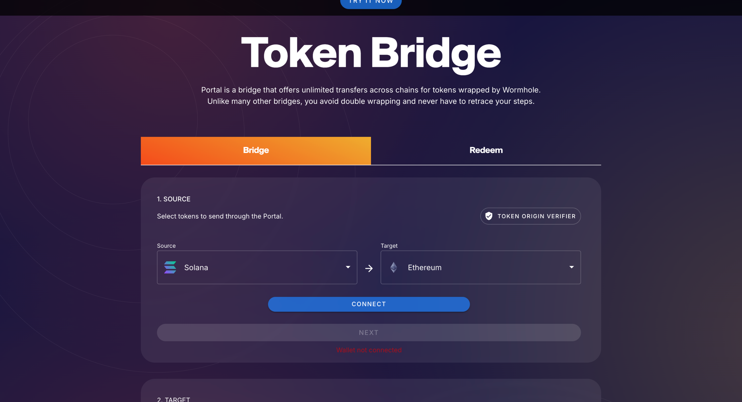Click the Source field label
Viewport: 742px width, 402px height.
[x=166, y=246]
